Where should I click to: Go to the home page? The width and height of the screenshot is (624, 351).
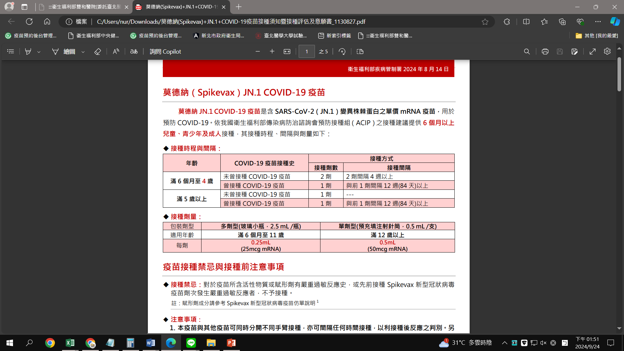coord(47,21)
